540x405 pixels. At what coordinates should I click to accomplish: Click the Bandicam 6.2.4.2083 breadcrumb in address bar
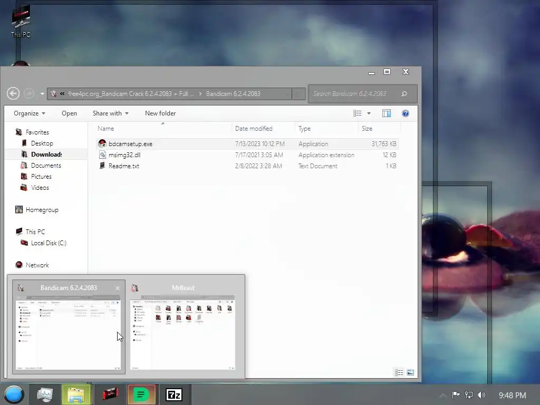tap(233, 94)
